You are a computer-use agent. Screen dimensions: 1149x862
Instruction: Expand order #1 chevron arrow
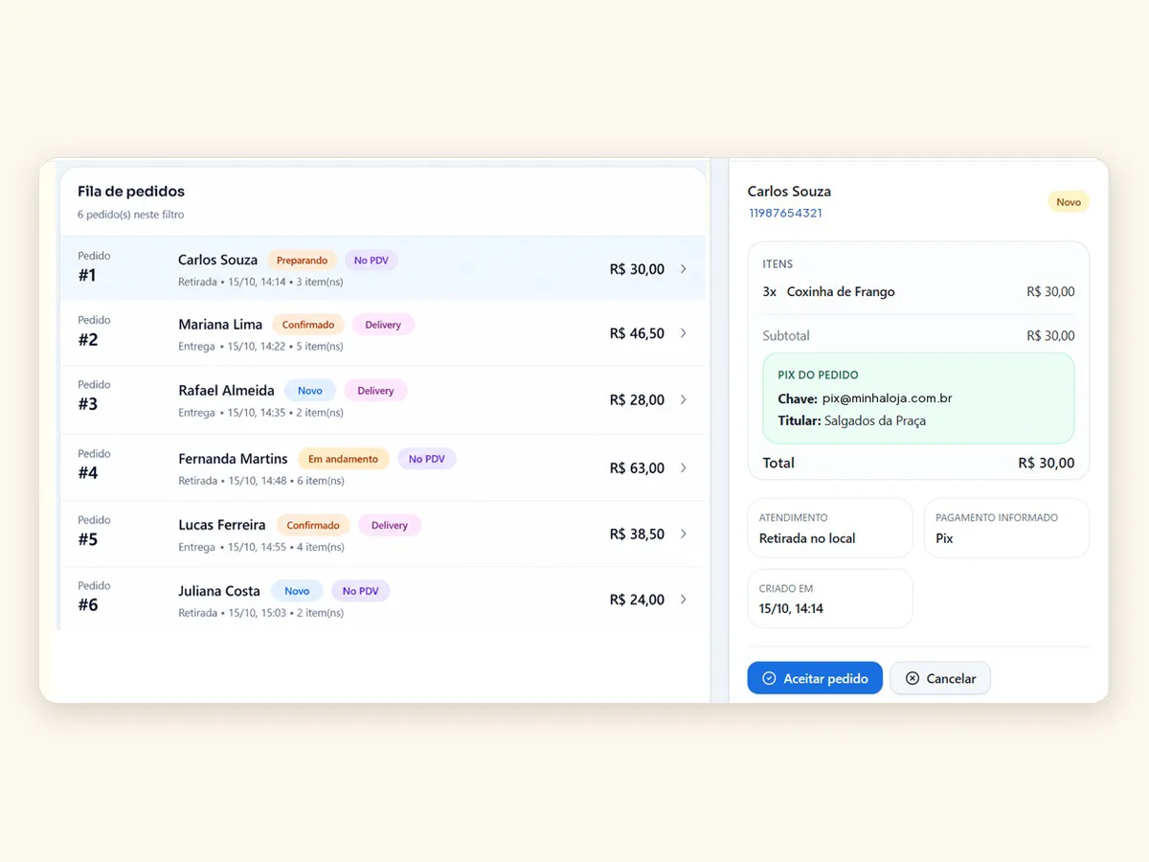pos(683,269)
